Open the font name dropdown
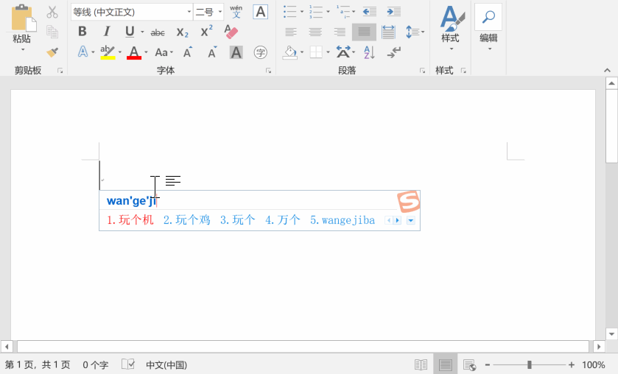Image resolution: width=618 pixels, height=374 pixels. [x=189, y=12]
